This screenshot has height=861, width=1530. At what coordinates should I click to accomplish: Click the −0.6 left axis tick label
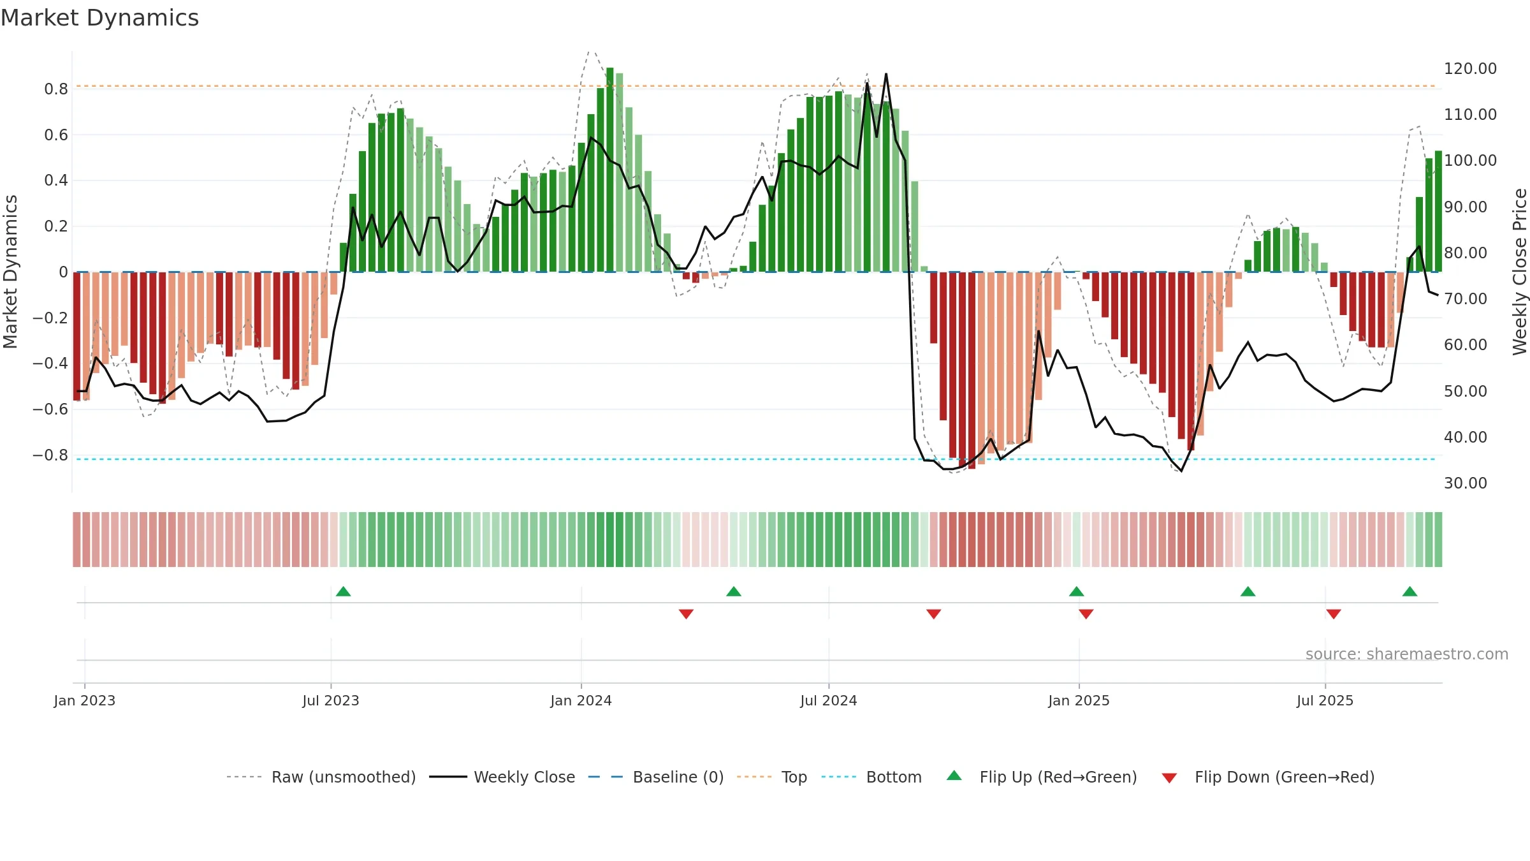pyautogui.click(x=50, y=409)
